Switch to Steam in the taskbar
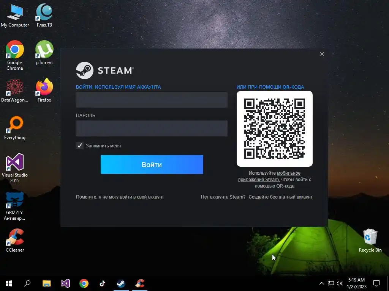 (121, 283)
